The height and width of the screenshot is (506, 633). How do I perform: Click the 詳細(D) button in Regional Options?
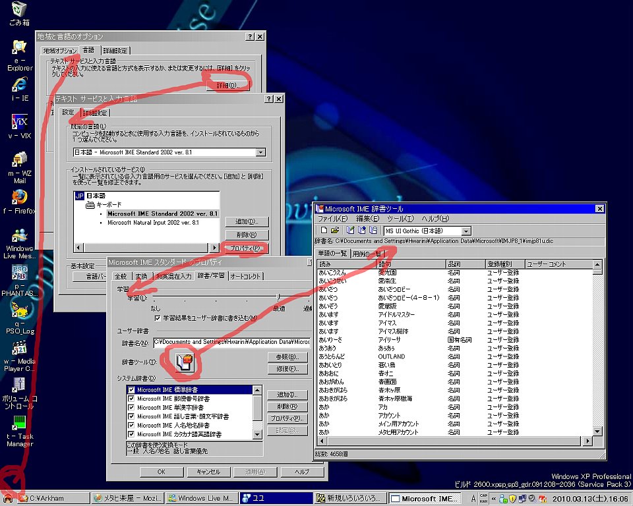point(227,85)
